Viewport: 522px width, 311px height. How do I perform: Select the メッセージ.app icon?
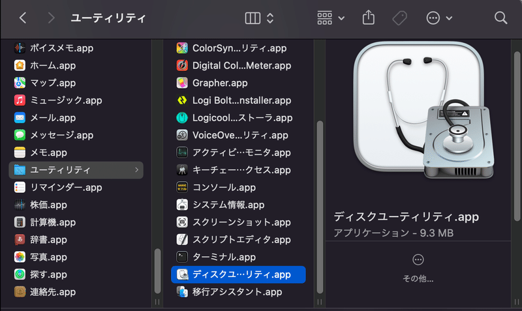pyautogui.click(x=20, y=135)
